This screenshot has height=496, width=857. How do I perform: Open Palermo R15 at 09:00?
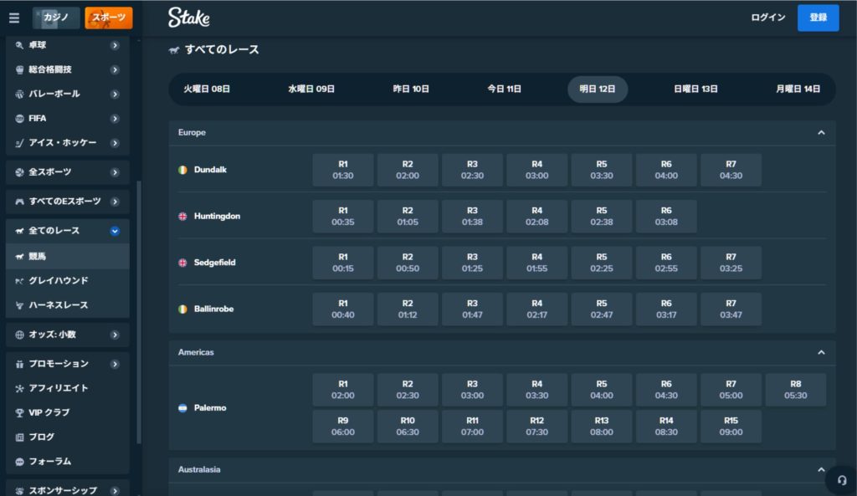[x=731, y=426]
